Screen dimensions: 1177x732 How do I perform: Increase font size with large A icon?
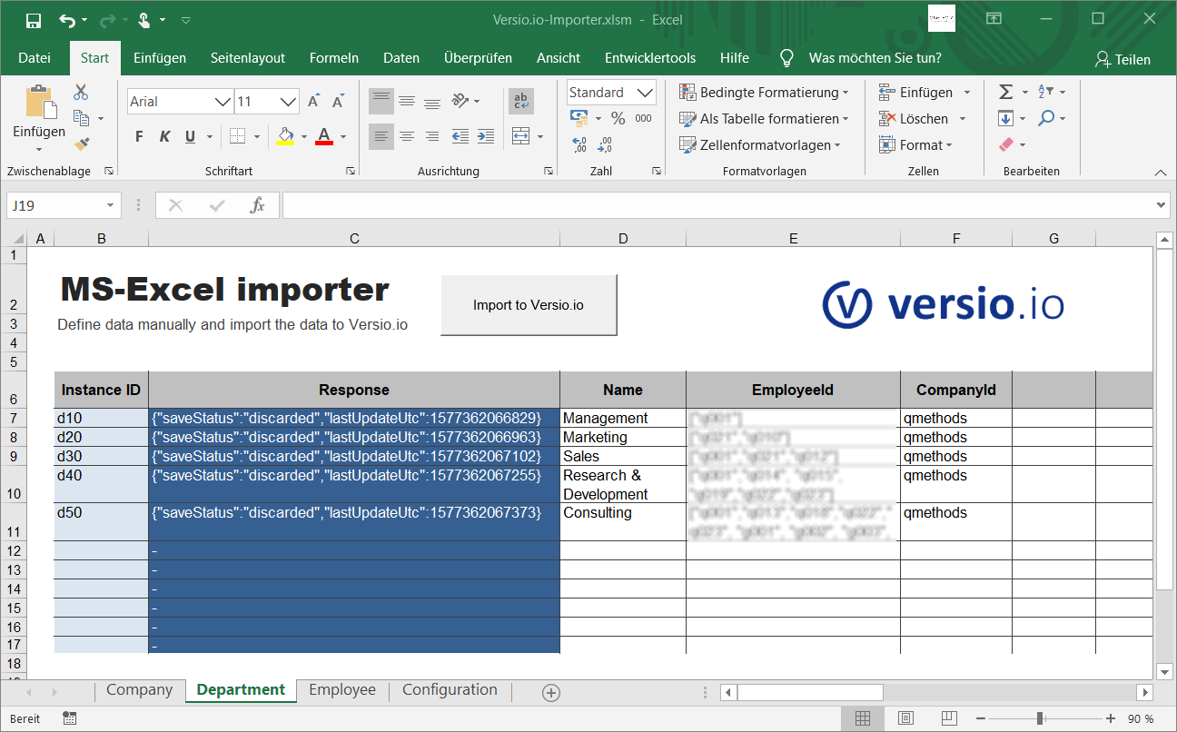click(x=313, y=102)
